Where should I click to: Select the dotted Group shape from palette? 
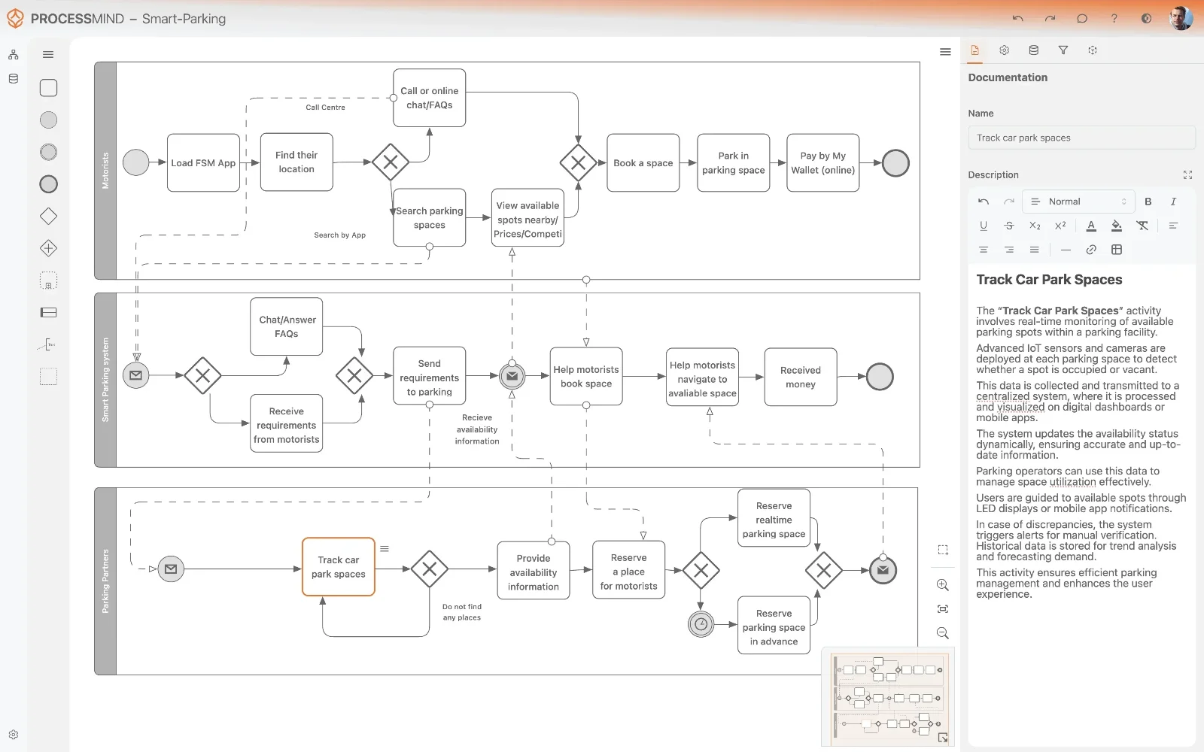click(x=48, y=377)
